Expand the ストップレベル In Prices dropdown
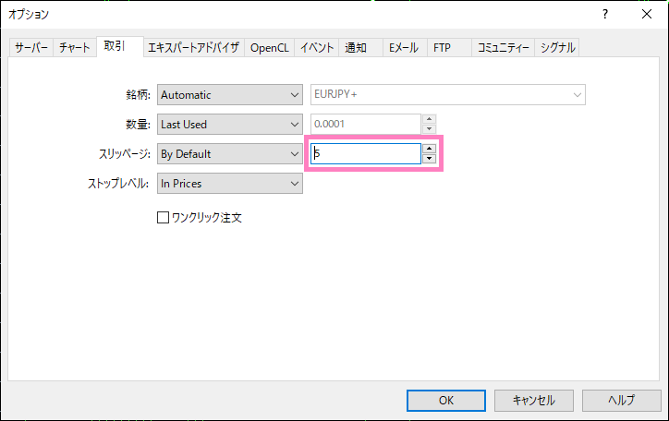 230,184
